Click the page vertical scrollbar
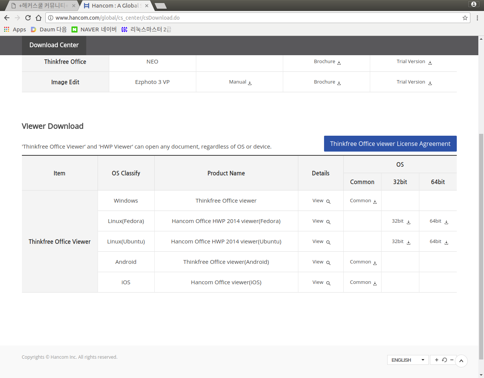Viewport: 484px width, 378px height. (x=481, y=246)
